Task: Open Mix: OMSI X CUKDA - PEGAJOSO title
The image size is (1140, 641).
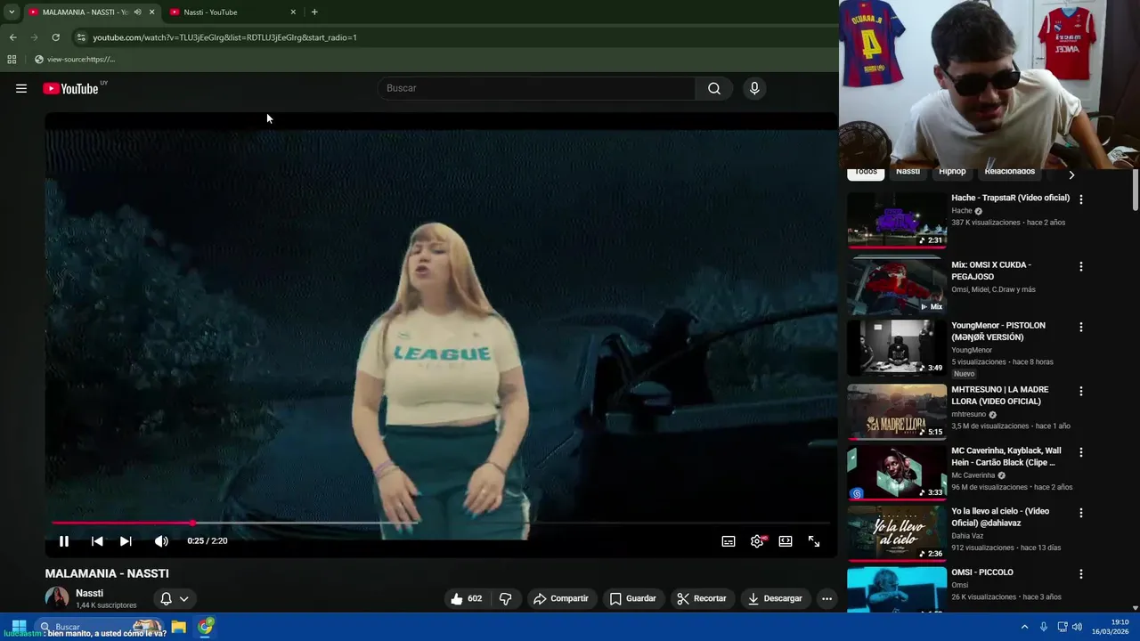Action: coord(991,271)
